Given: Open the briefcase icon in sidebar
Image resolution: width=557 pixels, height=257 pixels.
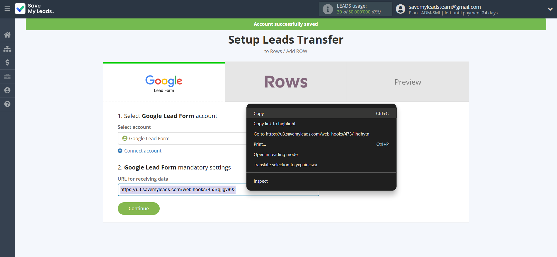Looking at the screenshot, I should pos(7,76).
